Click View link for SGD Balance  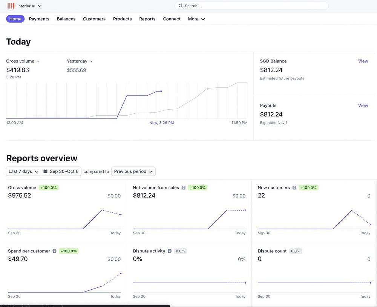click(363, 61)
